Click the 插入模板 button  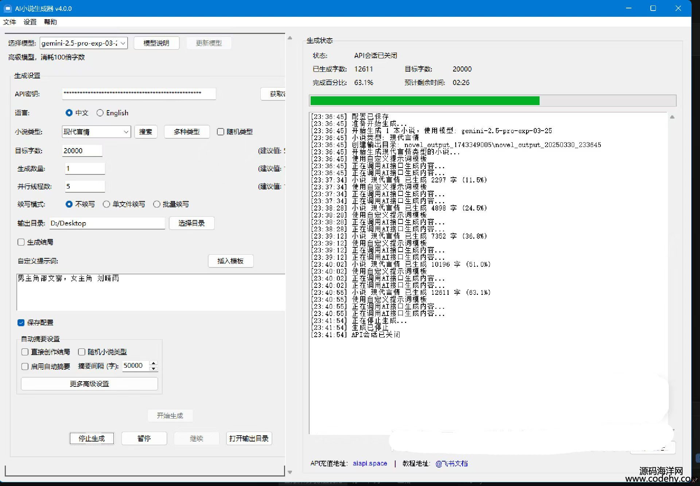230,261
